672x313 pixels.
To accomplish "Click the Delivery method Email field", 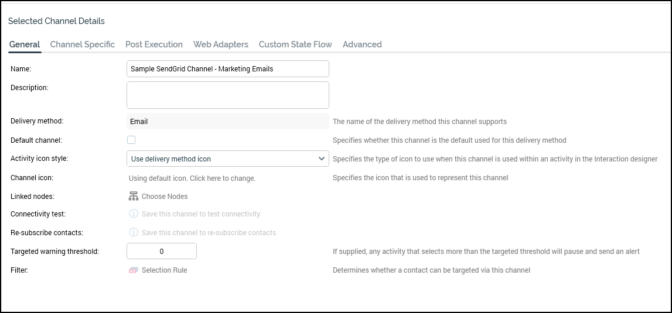I will (x=227, y=122).
